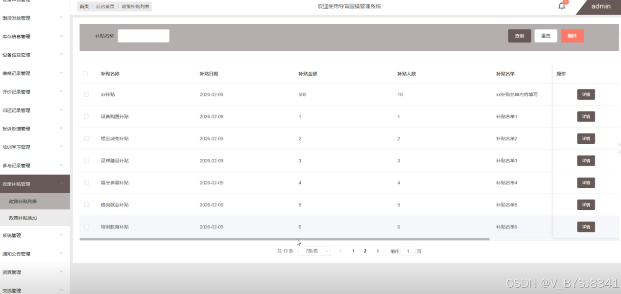Open 详情 for 设备购置补贴 row
Viewport: 621px width, 294px height.
(586, 116)
